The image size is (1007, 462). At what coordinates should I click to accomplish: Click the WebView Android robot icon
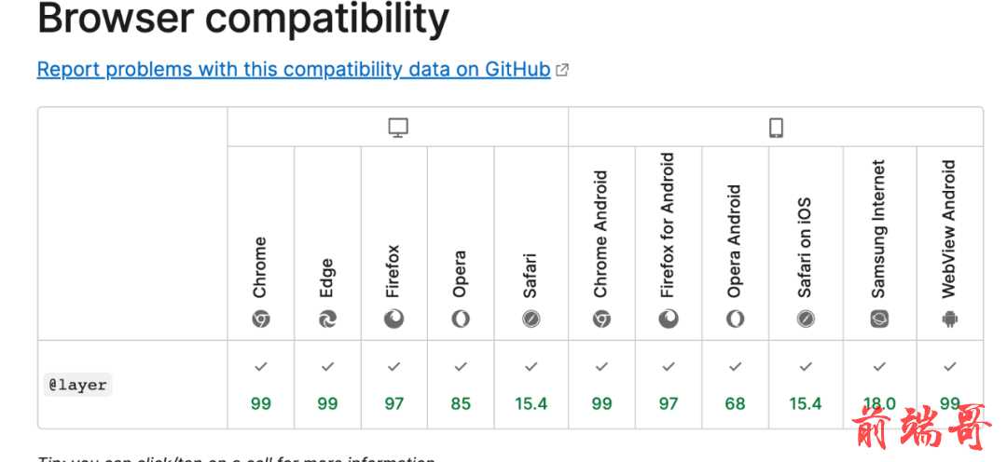[x=950, y=319]
